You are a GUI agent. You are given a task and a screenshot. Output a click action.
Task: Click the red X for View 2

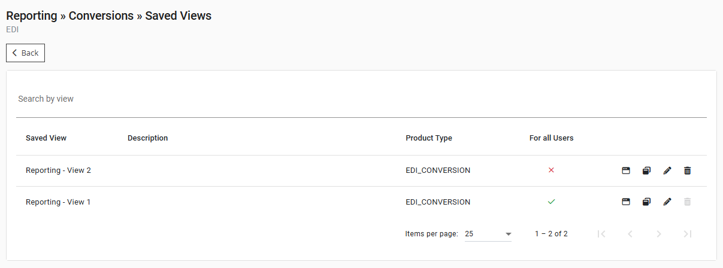point(551,170)
